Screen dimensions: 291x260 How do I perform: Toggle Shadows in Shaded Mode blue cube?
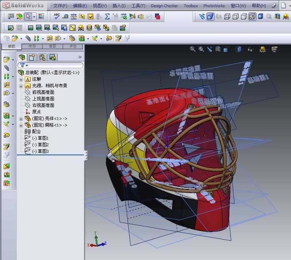pyautogui.click(x=261, y=16)
